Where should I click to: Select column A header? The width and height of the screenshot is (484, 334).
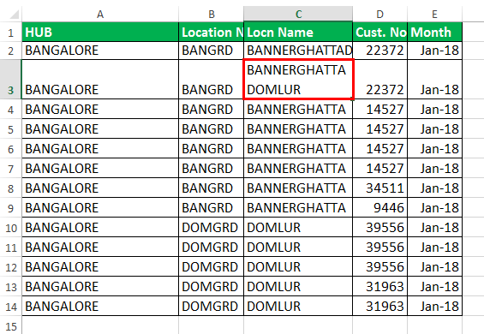(x=100, y=14)
